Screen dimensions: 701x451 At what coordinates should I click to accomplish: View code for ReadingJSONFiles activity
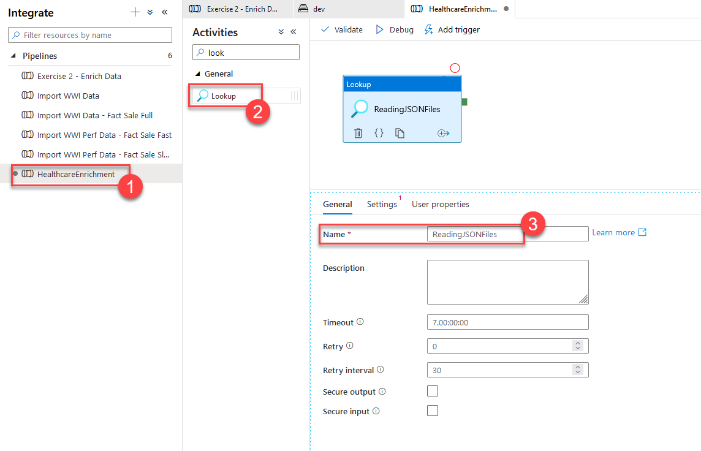click(x=379, y=133)
